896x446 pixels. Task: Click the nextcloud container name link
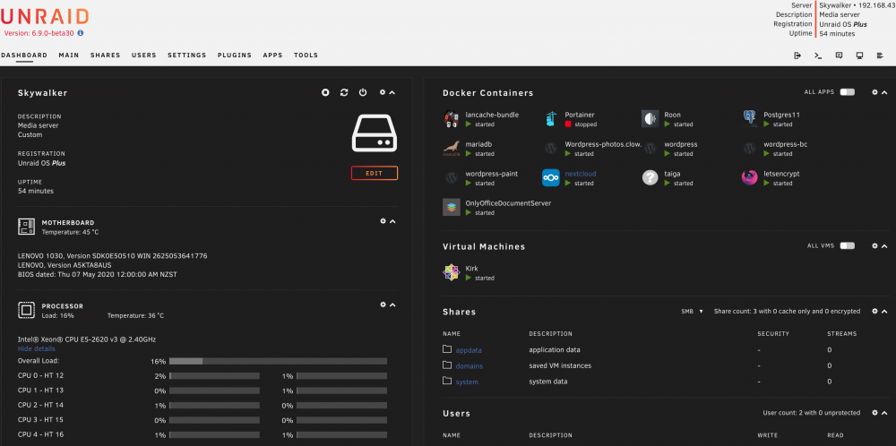click(581, 174)
